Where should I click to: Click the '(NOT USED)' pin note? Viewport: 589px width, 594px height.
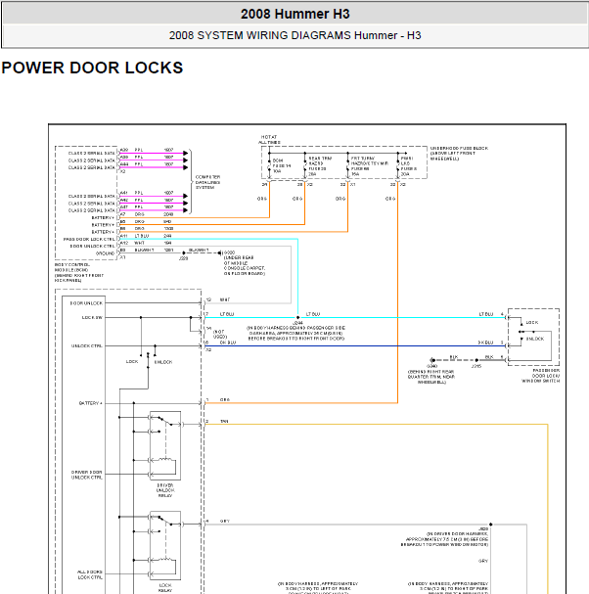(220, 334)
